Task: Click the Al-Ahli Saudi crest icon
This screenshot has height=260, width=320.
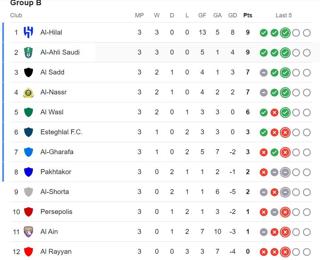Action: click(x=29, y=52)
